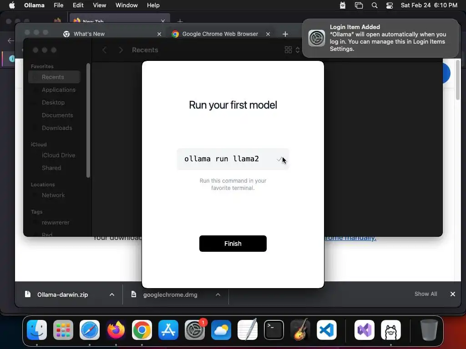This screenshot has height=349, width=466.
Task: Open the Ollama application menu
Action: [x=34, y=5]
